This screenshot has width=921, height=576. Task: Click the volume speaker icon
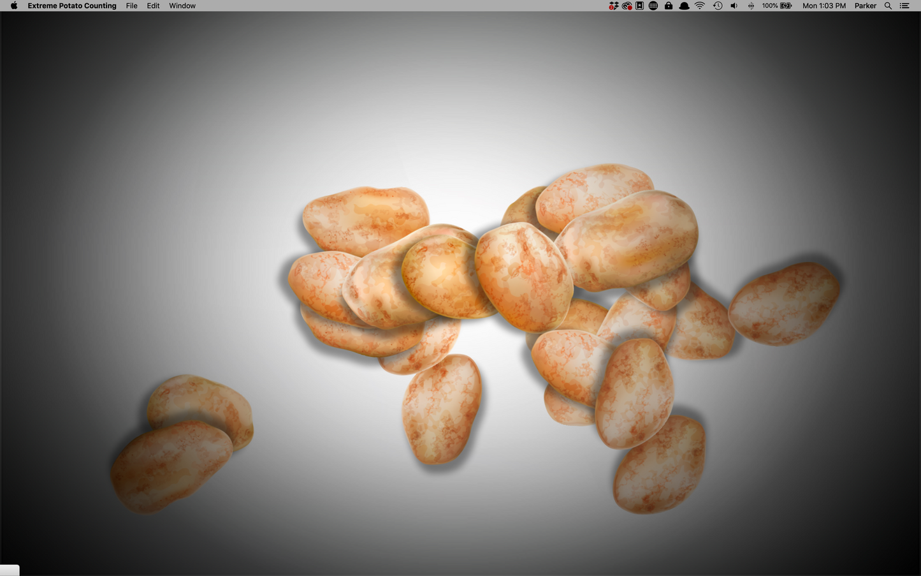[734, 6]
